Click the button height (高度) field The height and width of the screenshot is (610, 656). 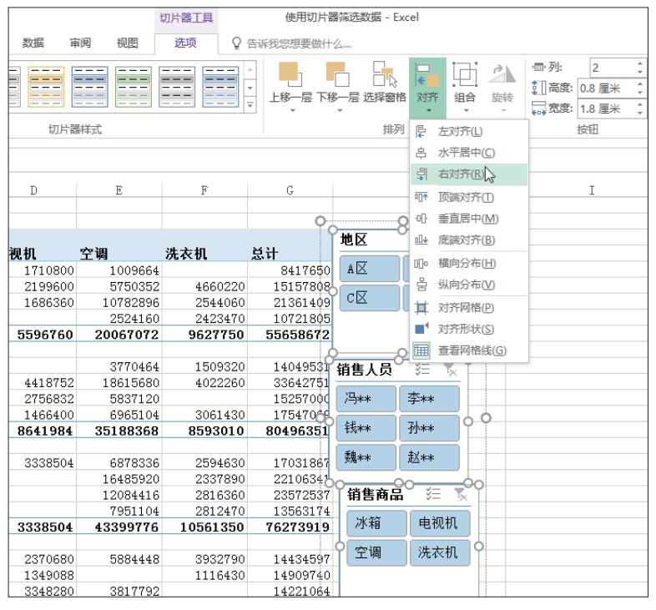(x=606, y=88)
